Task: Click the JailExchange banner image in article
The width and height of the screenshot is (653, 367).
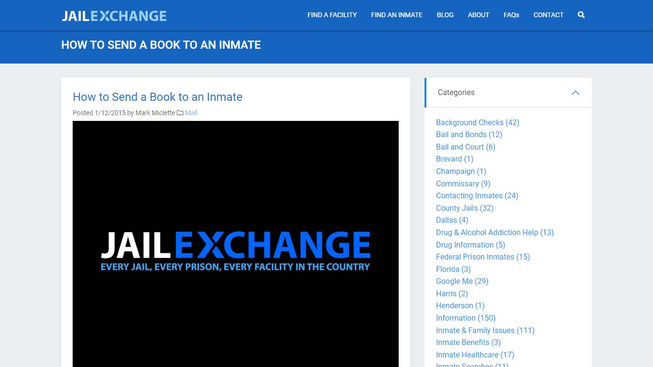Action: pos(236,244)
